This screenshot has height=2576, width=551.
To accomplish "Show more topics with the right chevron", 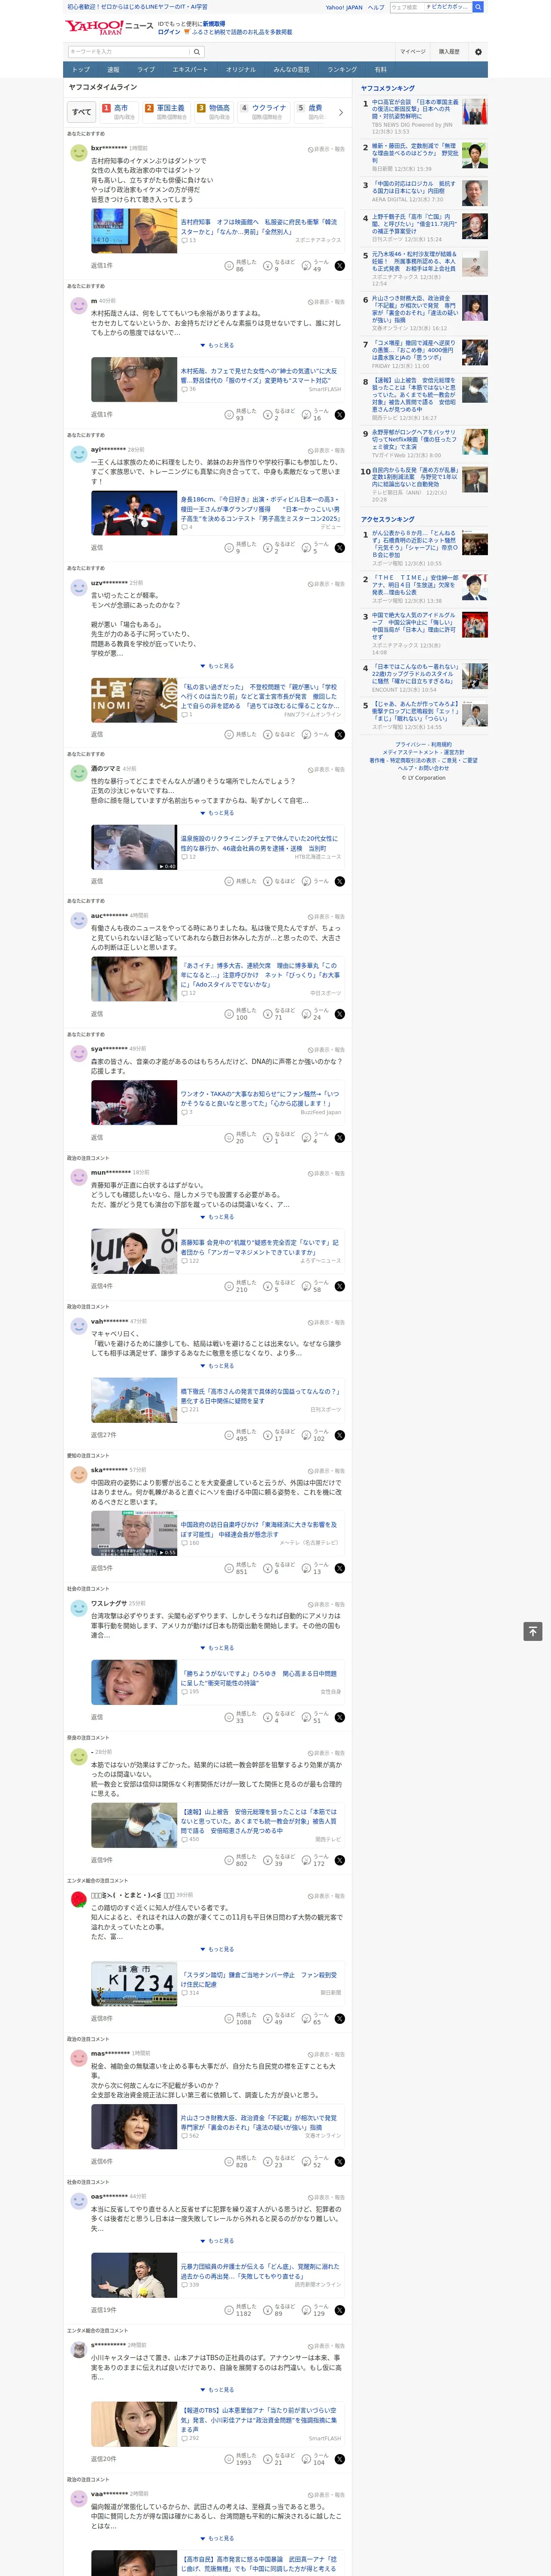I will [x=341, y=112].
